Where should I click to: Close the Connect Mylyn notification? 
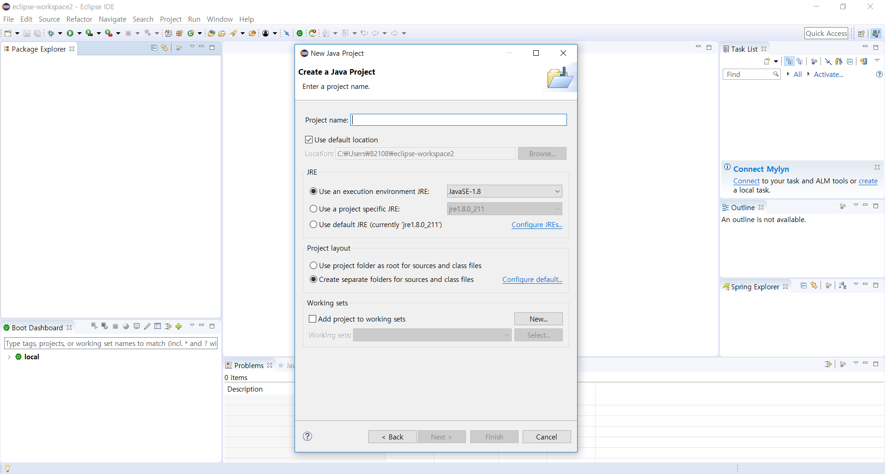coord(877,167)
